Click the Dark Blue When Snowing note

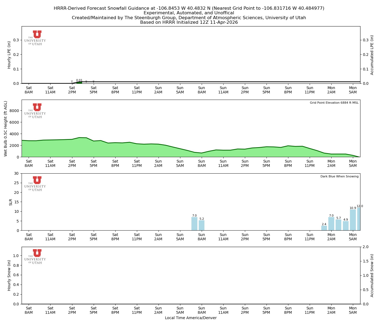coord(339,177)
